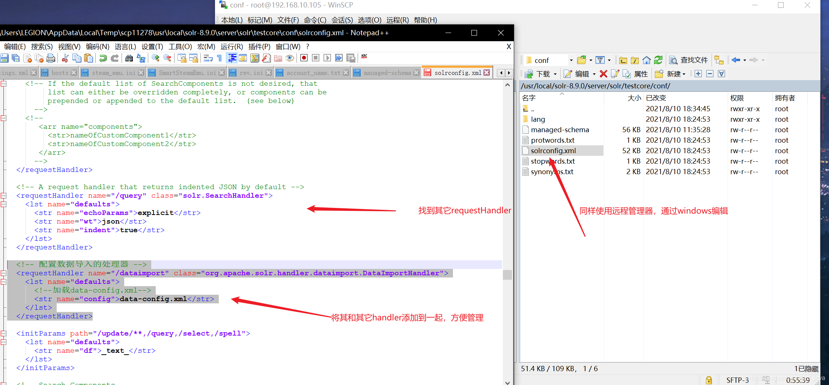Start macro recording with red dot
The height and width of the screenshot is (385, 829).
pyautogui.click(x=304, y=58)
